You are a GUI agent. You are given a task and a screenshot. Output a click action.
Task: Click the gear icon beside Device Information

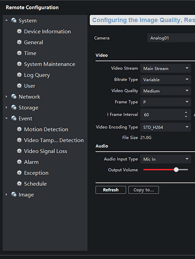pos(19,31)
